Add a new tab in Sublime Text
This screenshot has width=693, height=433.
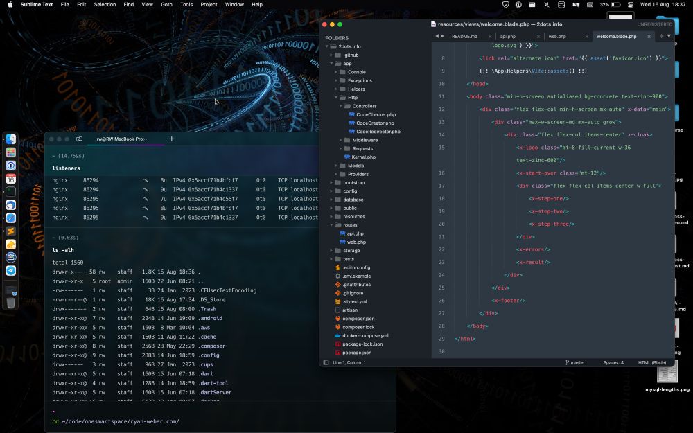click(661, 36)
